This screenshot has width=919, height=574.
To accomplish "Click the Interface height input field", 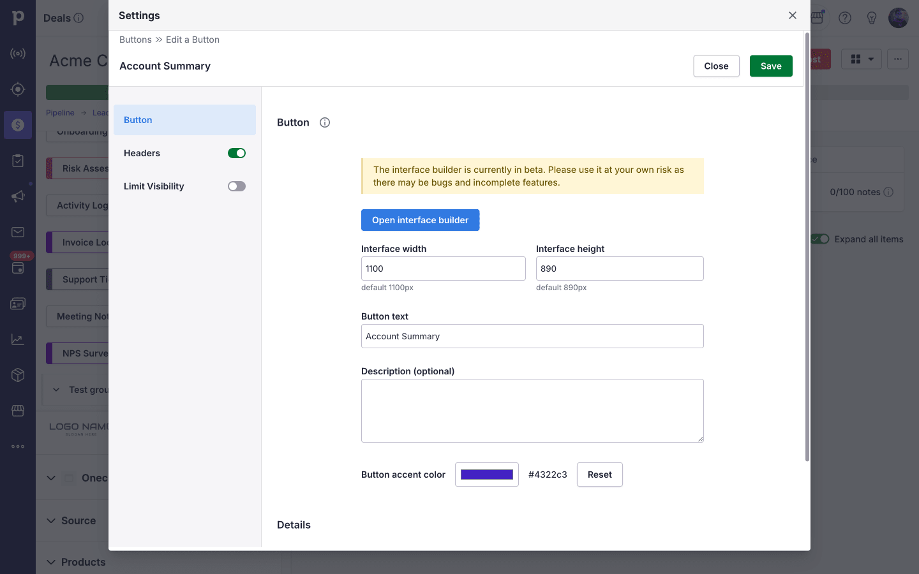I will point(620,269).
